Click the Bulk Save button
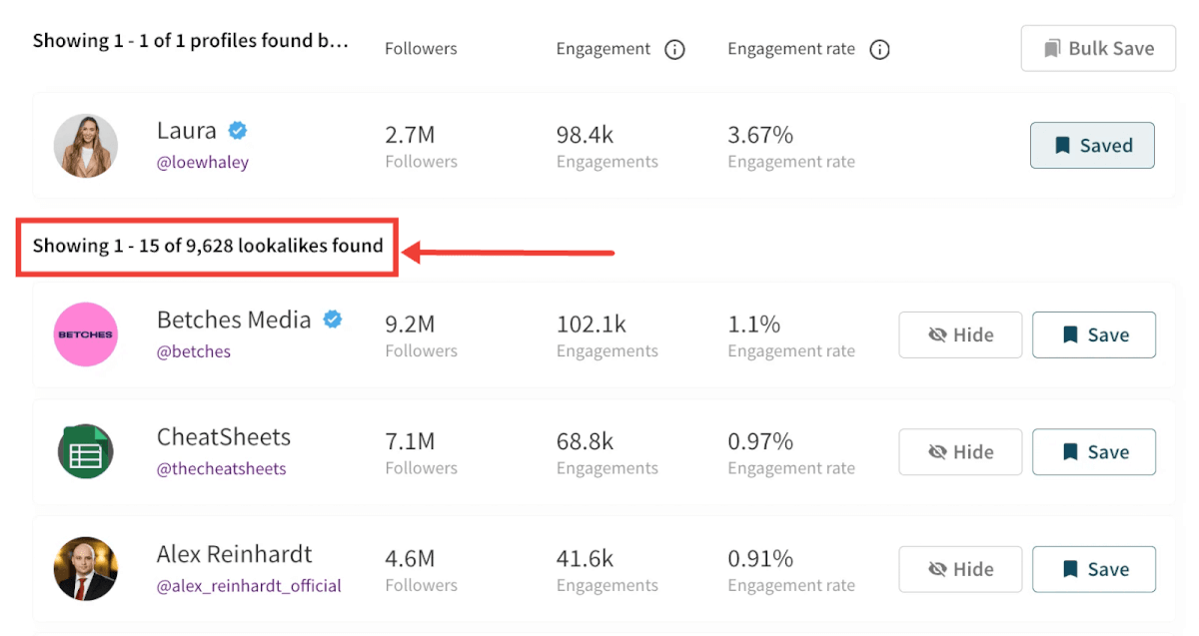 click(1098, 48)
